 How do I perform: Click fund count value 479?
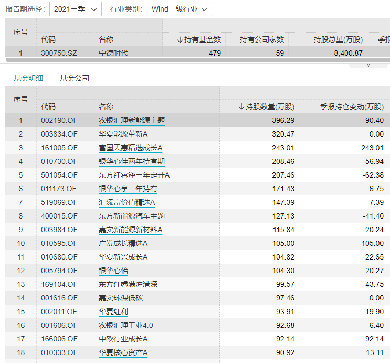[x=215, y=53]
